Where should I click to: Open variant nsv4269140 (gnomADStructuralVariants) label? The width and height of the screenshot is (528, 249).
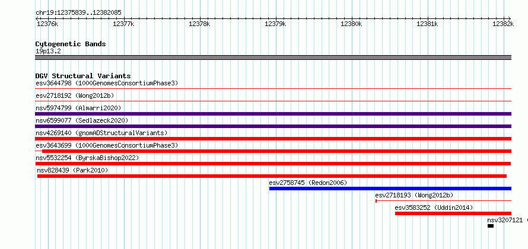pyautogui.click(x=101, y=133)
